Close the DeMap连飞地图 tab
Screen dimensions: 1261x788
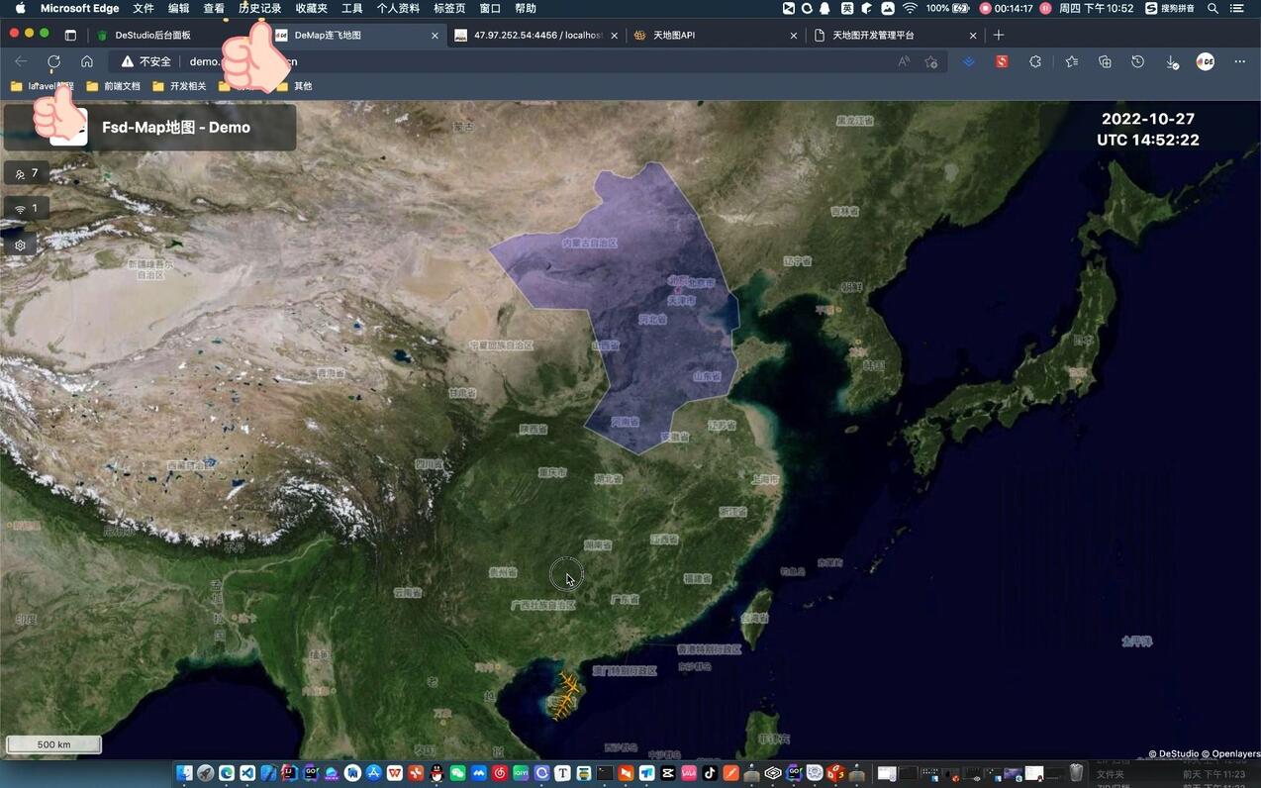pyautogui.click(x=435, y=35)
